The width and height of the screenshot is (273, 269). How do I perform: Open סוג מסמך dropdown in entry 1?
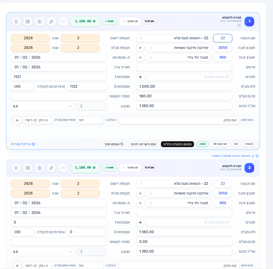click(x=130, y=22)
